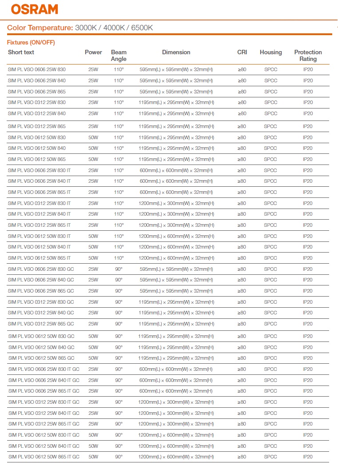
Task: Click the CRI column header
Action: pyautogui.click(x=242, y=52)
